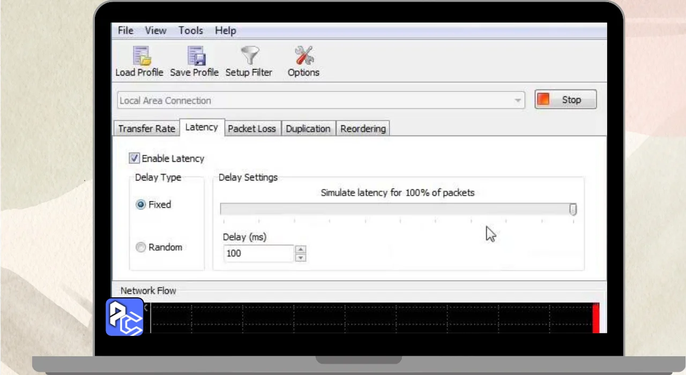The height and width of the screenshot is (375, 686).
Task: Select the Fixed delay type radio button
Action: [x=140, y=205]
